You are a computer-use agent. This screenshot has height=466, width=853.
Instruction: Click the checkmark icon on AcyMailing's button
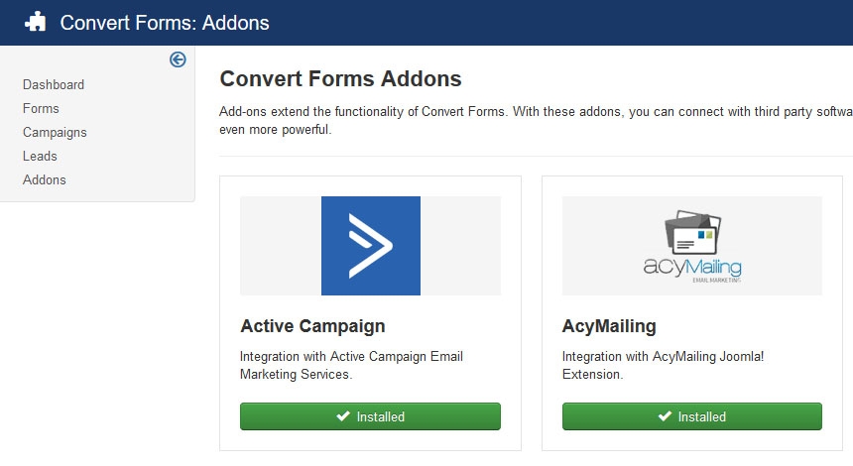665,417
